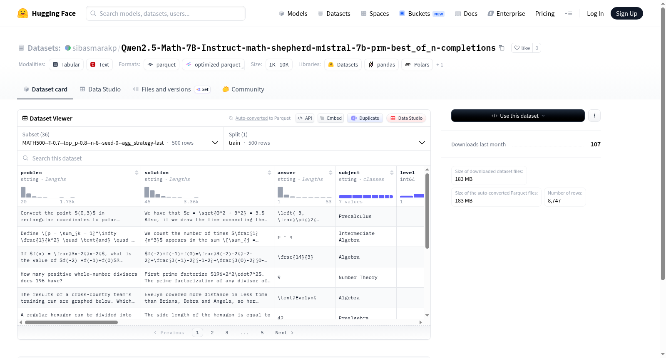Filter by the Tabular modality tag
666x358 pixels.
(66, 64)
